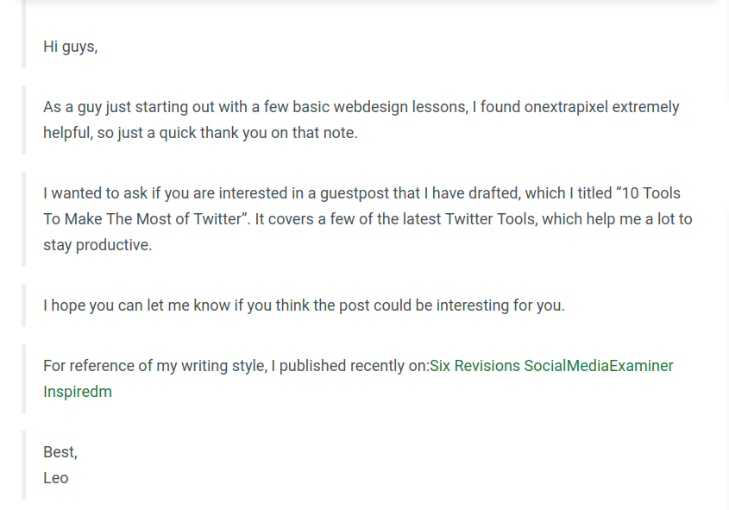Click "To Make The Most of Twitter" title text
Viewport: 729px width, 510px height.
click(142, 219)
